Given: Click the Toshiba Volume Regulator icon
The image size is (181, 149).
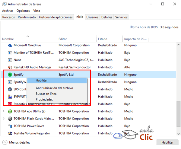Looking at the screenshot, I should click(x=10, y=133).
